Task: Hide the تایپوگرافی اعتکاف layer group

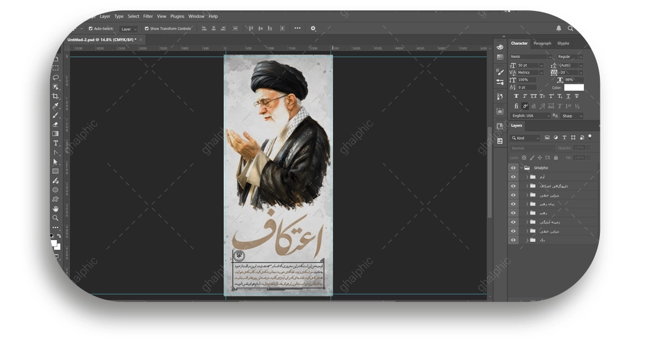Action: 513,186
